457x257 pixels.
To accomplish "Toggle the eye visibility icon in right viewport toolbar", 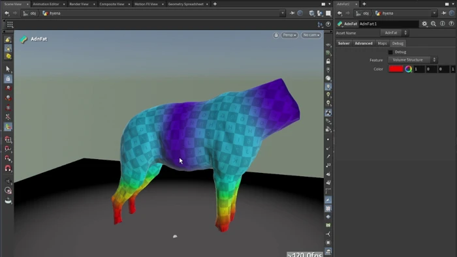I will click(x=328, y=45).
